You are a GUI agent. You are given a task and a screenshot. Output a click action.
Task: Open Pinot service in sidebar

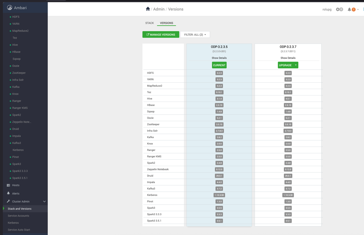(16, 157)
